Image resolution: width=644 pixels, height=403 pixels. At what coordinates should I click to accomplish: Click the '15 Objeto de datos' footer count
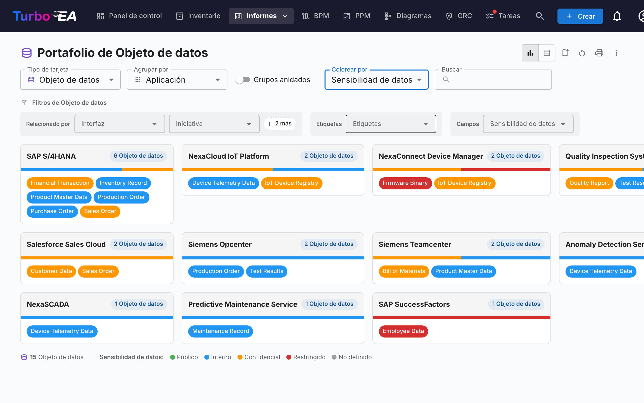(57, 357)
